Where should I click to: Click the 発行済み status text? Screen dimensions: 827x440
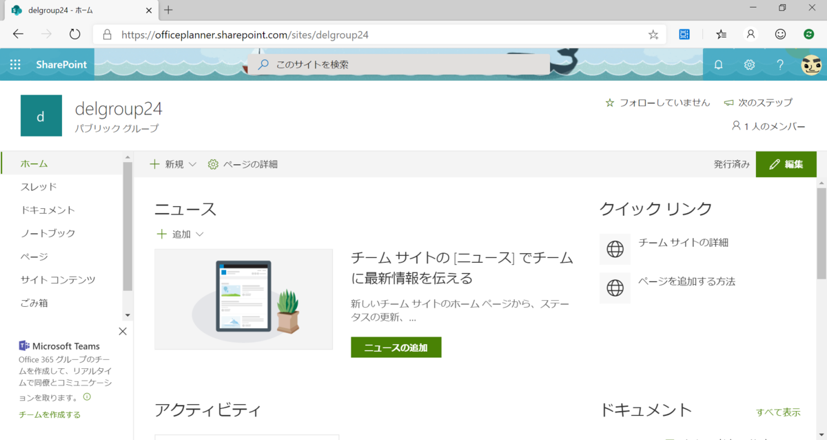[x=732, y=164]
